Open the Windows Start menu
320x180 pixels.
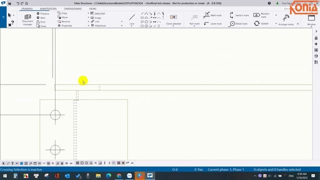tap(5, 175)
